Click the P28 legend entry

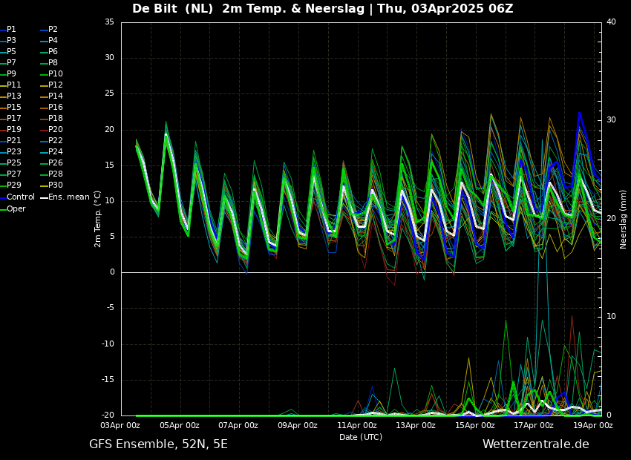coord(56,174)
